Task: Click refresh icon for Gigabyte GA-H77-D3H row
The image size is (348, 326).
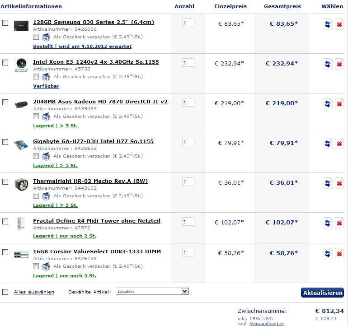Action: coord(328,143)
